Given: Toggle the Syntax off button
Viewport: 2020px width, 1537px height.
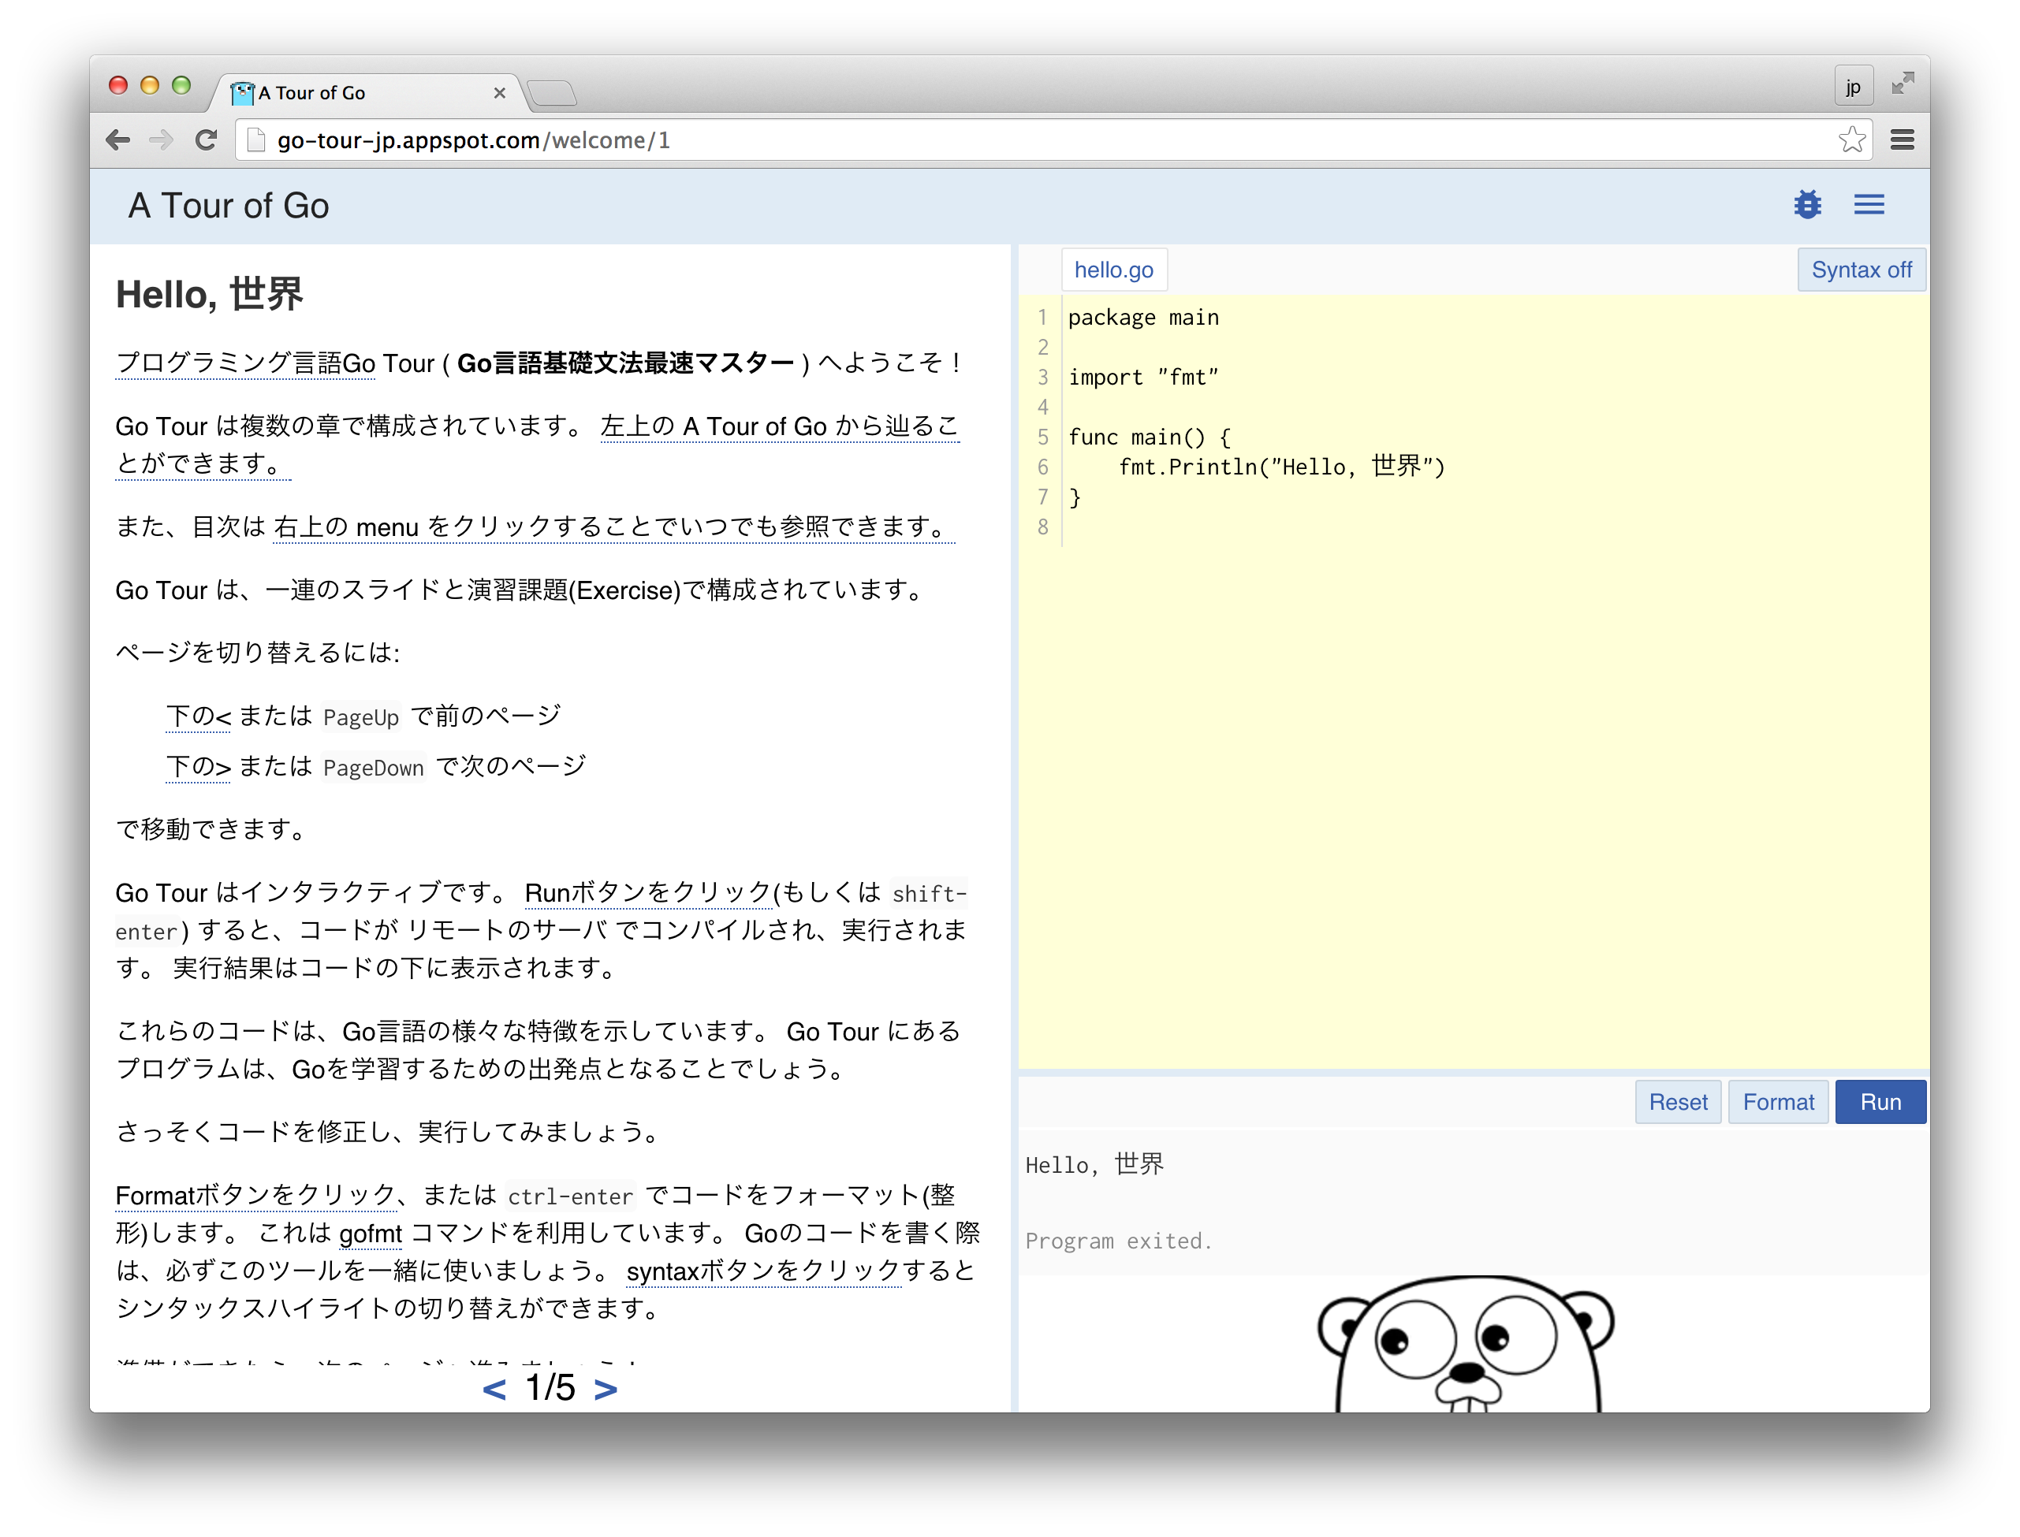Looking at the screenshot, I should [x=1861, y=270].
